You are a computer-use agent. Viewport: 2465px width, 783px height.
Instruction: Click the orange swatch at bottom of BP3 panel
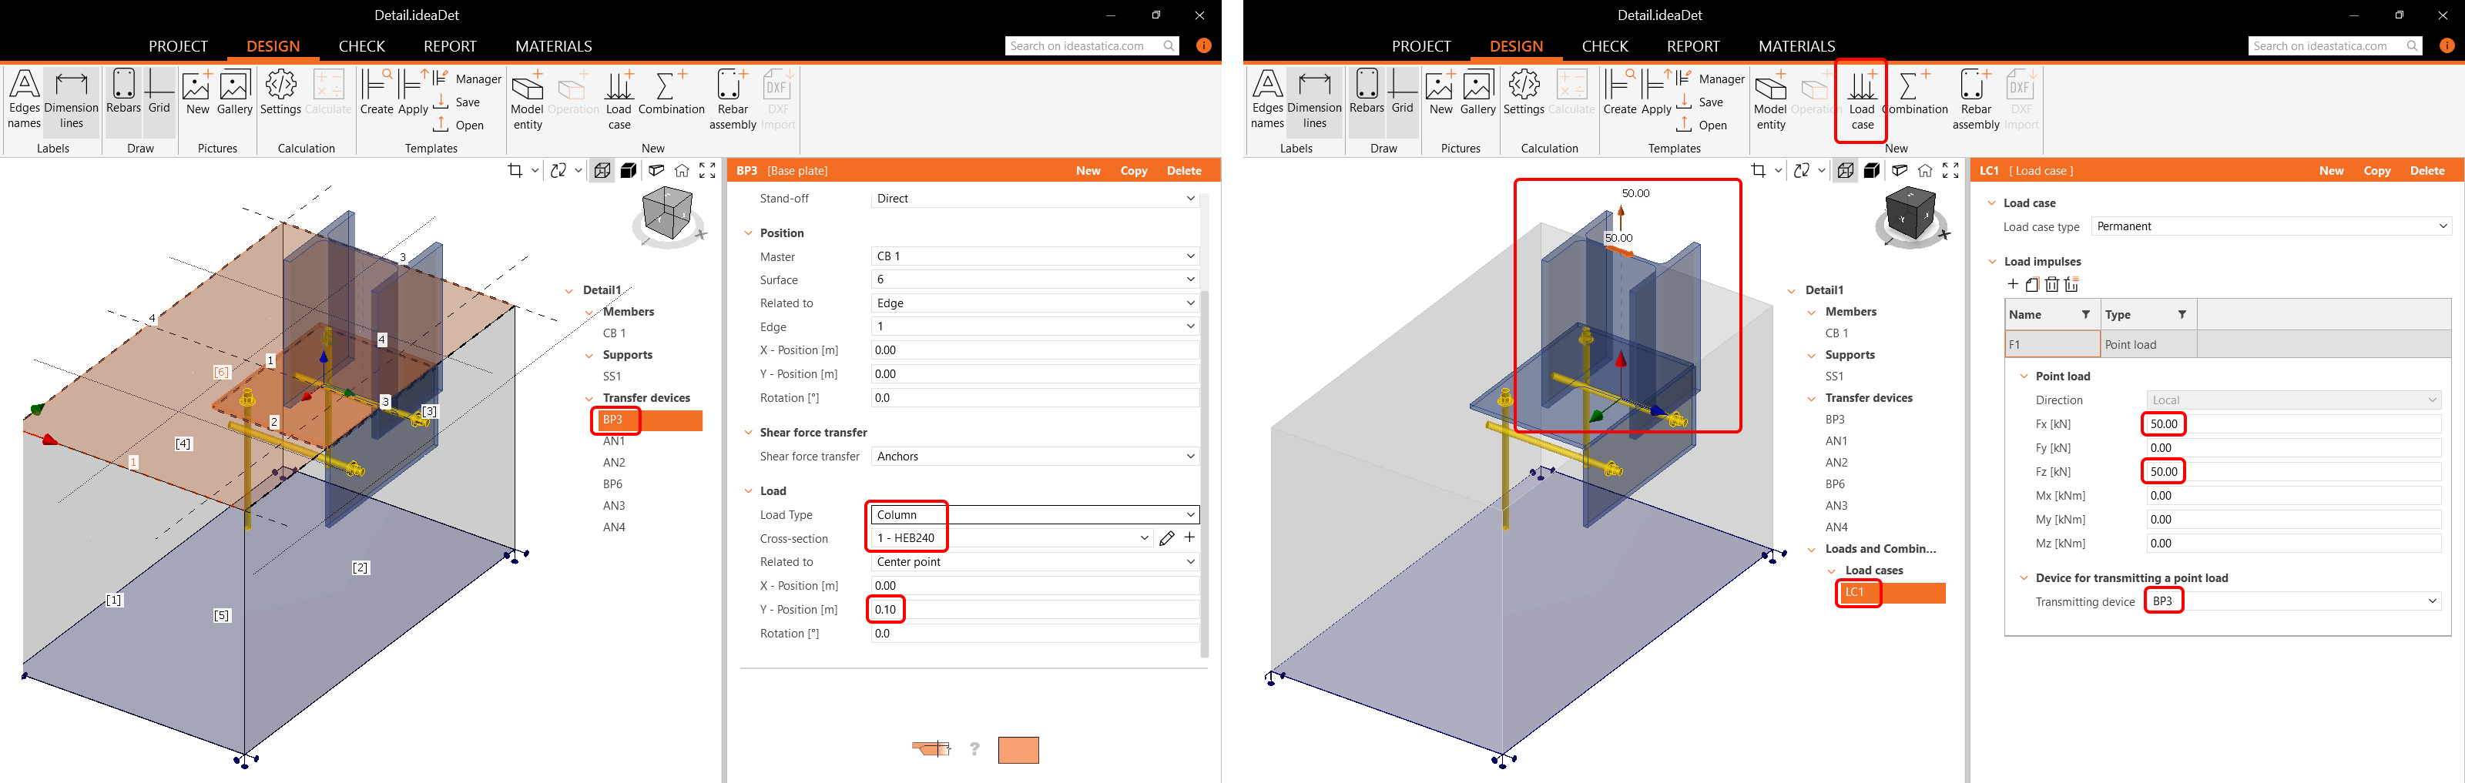pyautogui.click(x=1018, y=750)
